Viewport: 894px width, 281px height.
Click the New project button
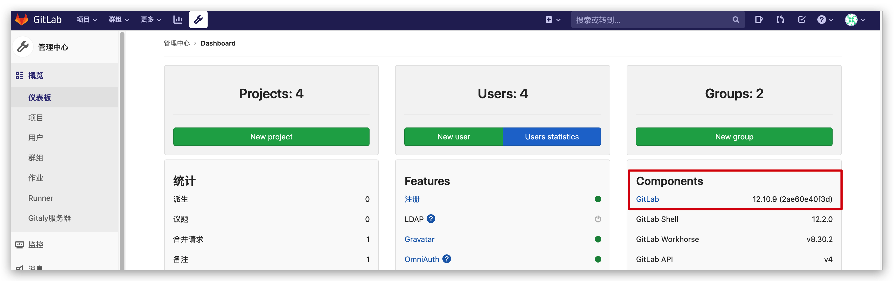click(x=271, y=137)
